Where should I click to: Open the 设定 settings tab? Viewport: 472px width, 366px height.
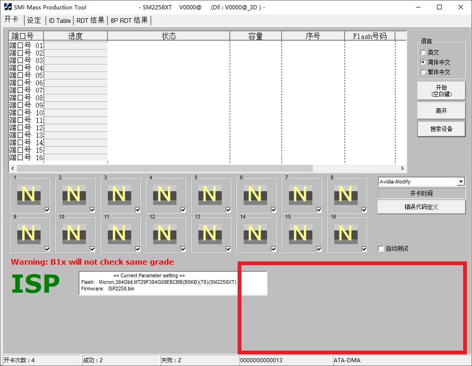coord(34,21)
